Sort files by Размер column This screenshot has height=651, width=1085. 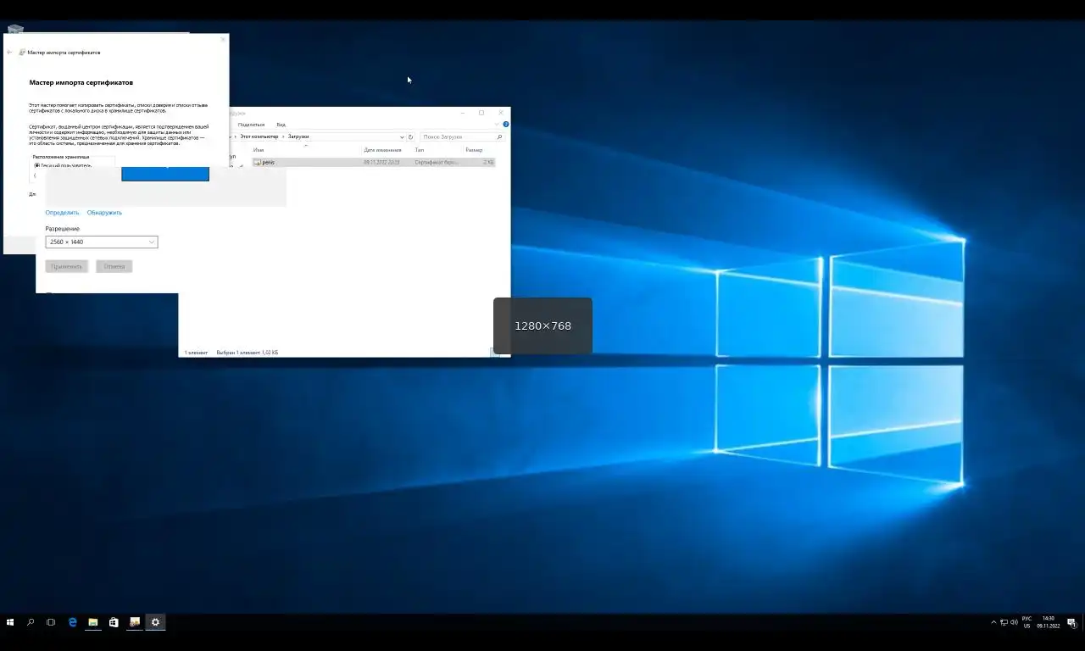pyautogui.click(x=474, y=150)
